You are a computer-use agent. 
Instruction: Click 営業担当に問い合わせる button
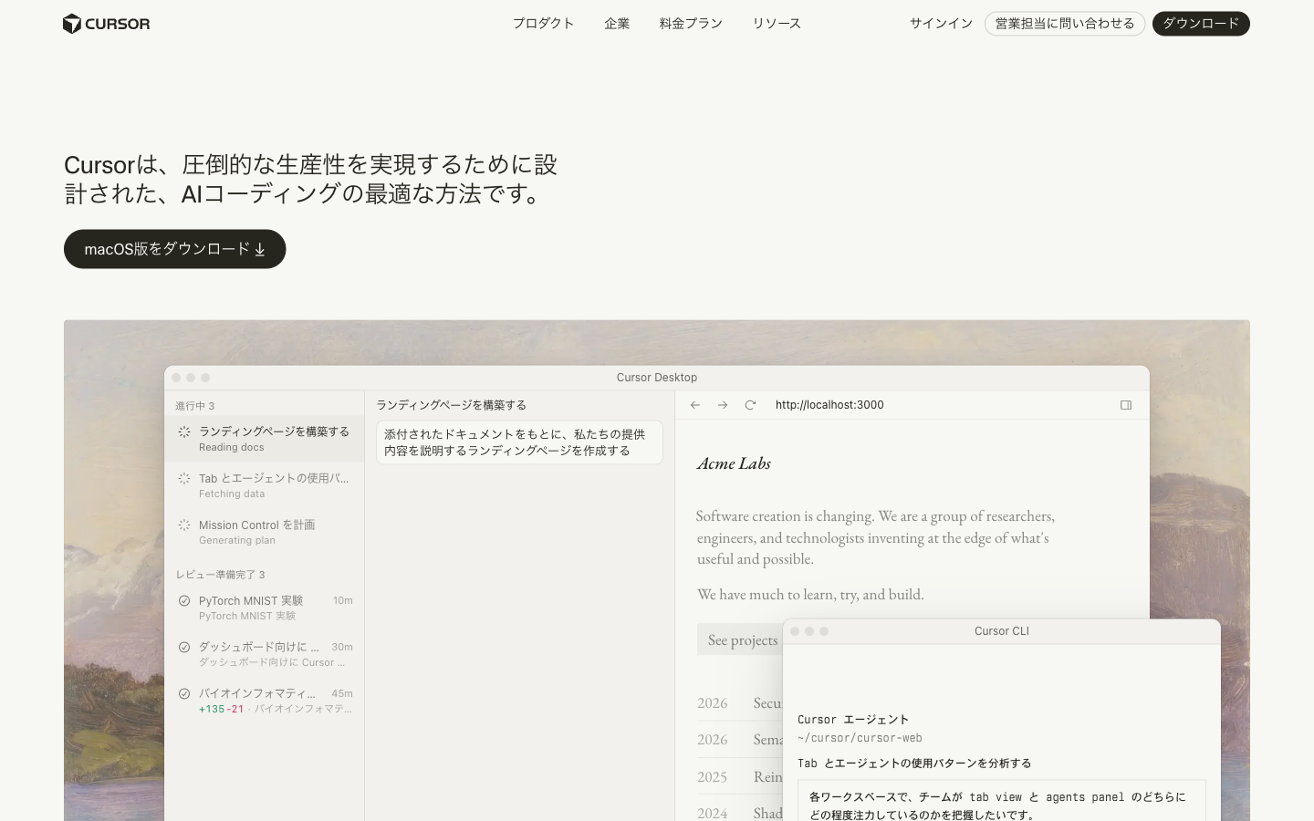1065,24
